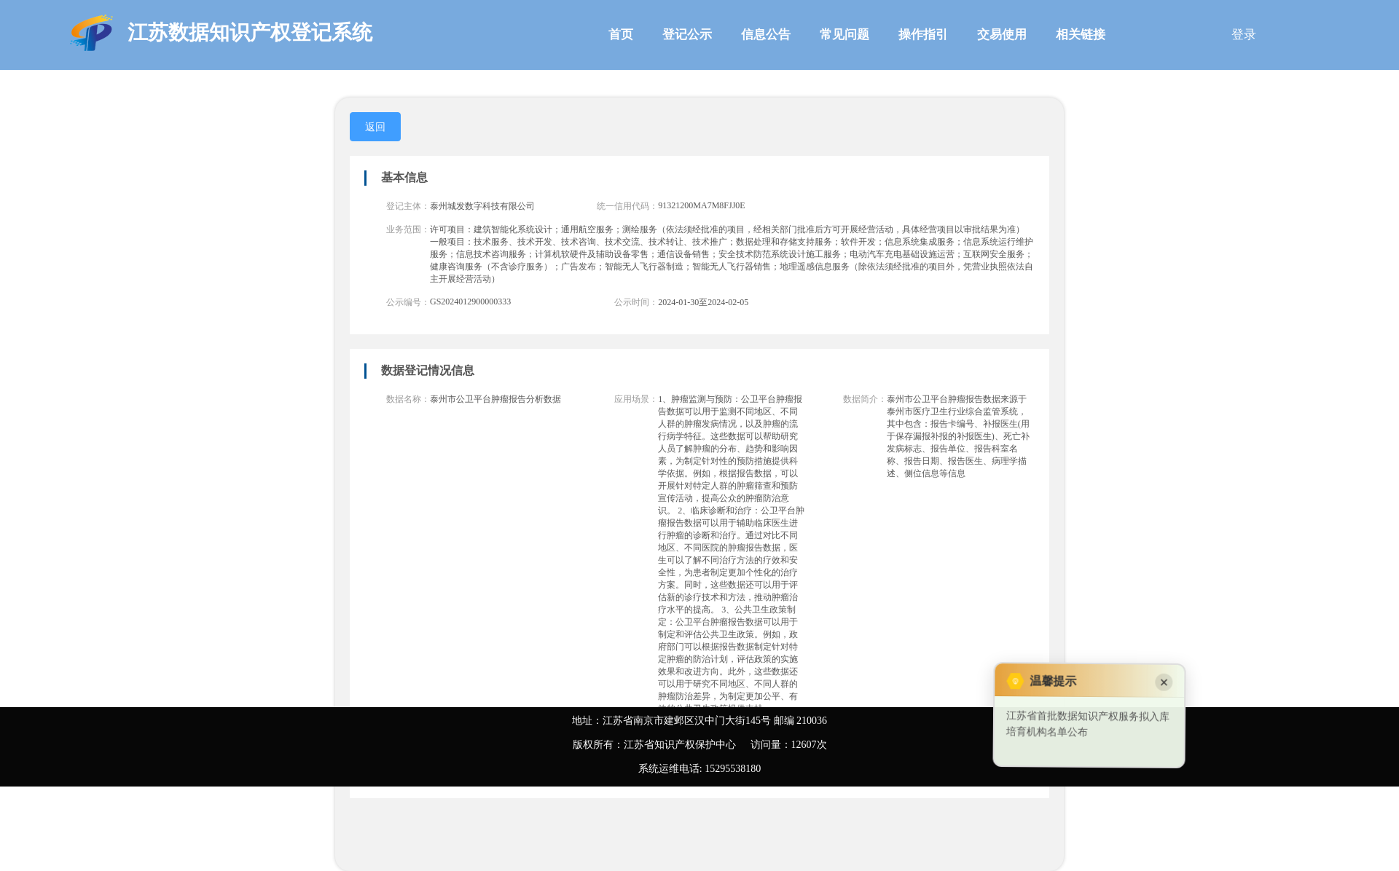Click the site logo icon

[92, 33]
